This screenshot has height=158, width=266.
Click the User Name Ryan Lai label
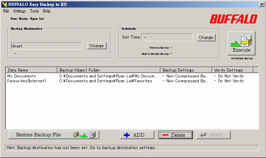click(x=27, y=19)
